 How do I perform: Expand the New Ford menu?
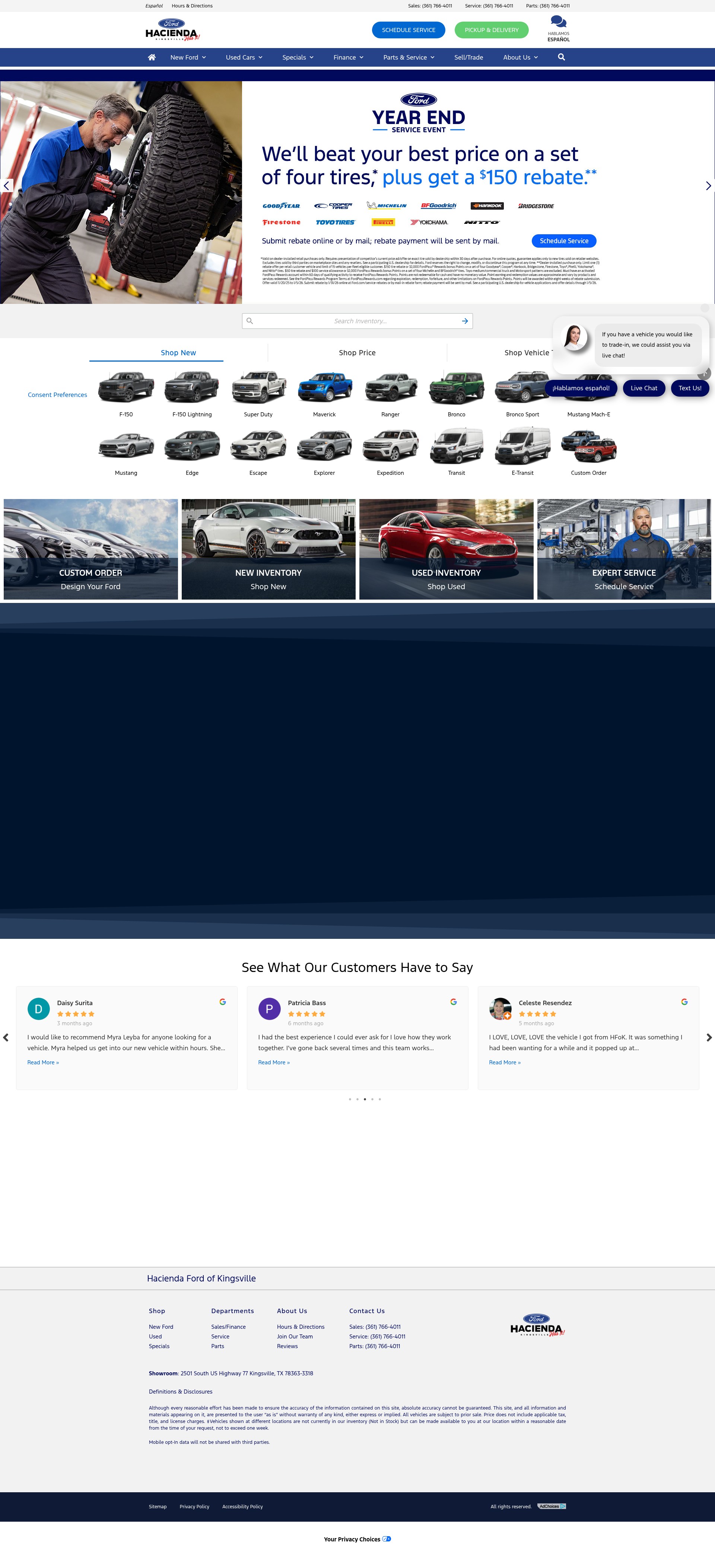tap(188, 57)
